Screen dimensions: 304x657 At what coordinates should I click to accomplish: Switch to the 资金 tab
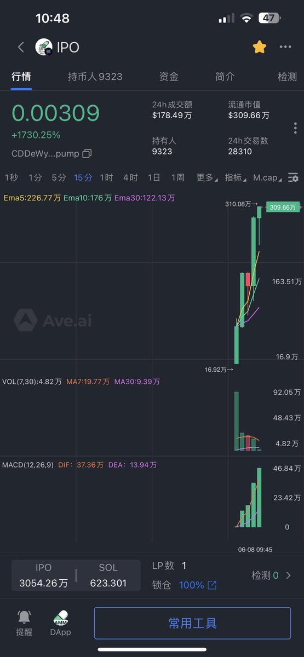tap(169, 77)
